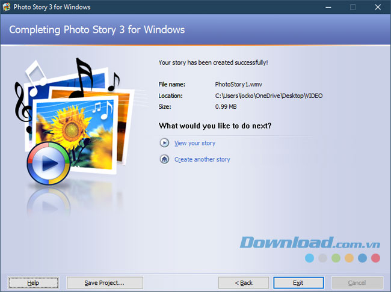The width and height of the screenshot is (391, 292).
Task: Click the Save Project... button
Action: pos(105,283)
